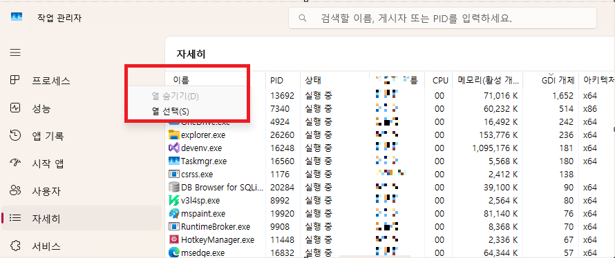Select the RuntimeBroker.exe process name

pos(216,226)
